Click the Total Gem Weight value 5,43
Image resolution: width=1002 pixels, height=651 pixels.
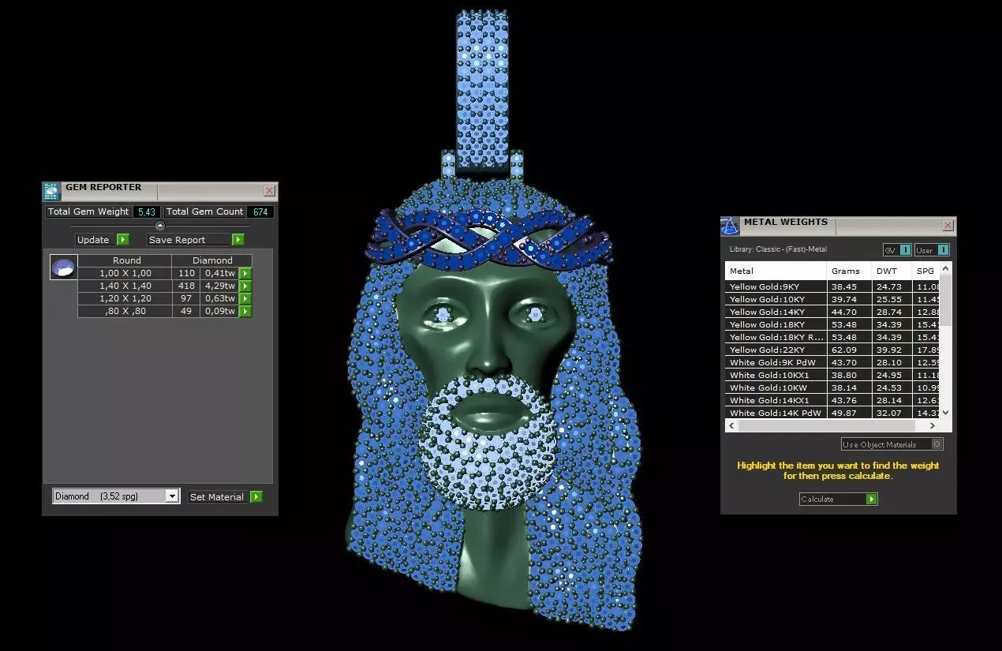[x=147, y=211]
